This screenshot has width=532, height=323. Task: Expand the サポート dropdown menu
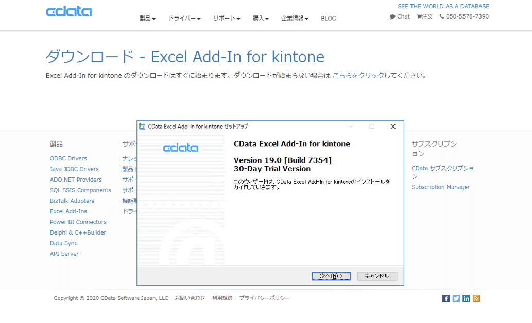[x=227, y=19]
